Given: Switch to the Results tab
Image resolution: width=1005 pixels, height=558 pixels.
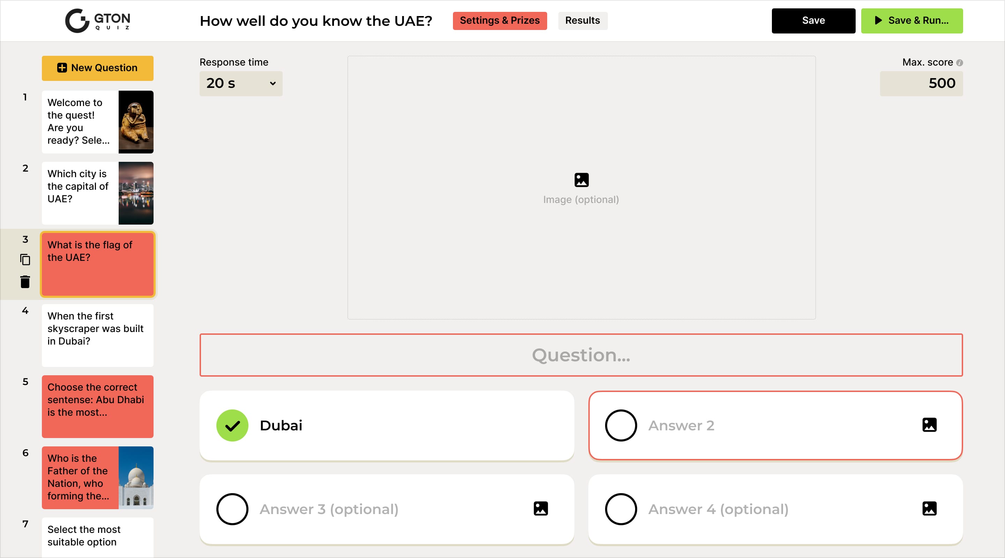Looking at the screenshot, I should pyautogui.click(x=582, y=21).
